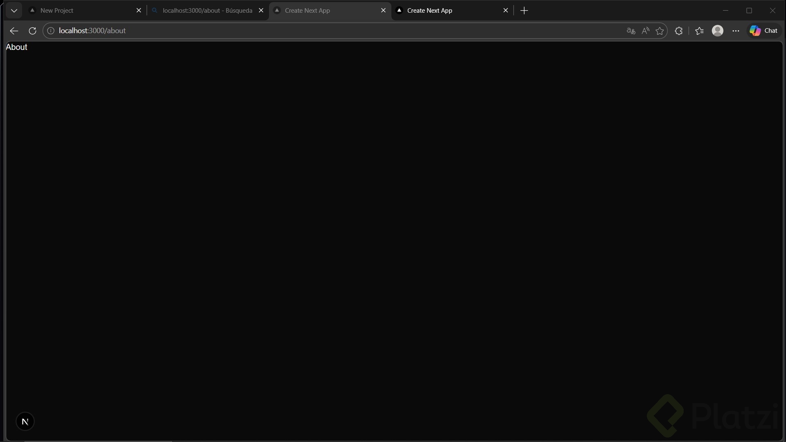
Task: Open the browser extensions icon
Action: click(678, 31)
